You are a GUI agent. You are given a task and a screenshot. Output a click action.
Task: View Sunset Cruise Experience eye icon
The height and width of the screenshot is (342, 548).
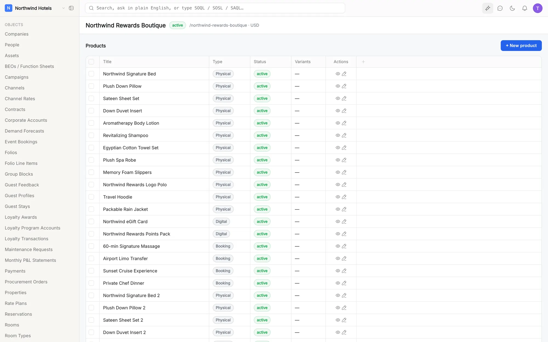pyautogui.click(x=338, y=271)
